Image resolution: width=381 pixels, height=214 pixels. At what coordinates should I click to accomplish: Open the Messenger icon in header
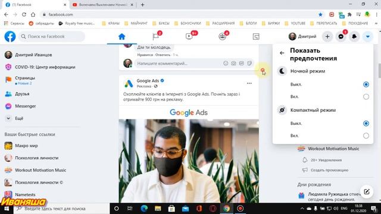(x=341, y=37)
